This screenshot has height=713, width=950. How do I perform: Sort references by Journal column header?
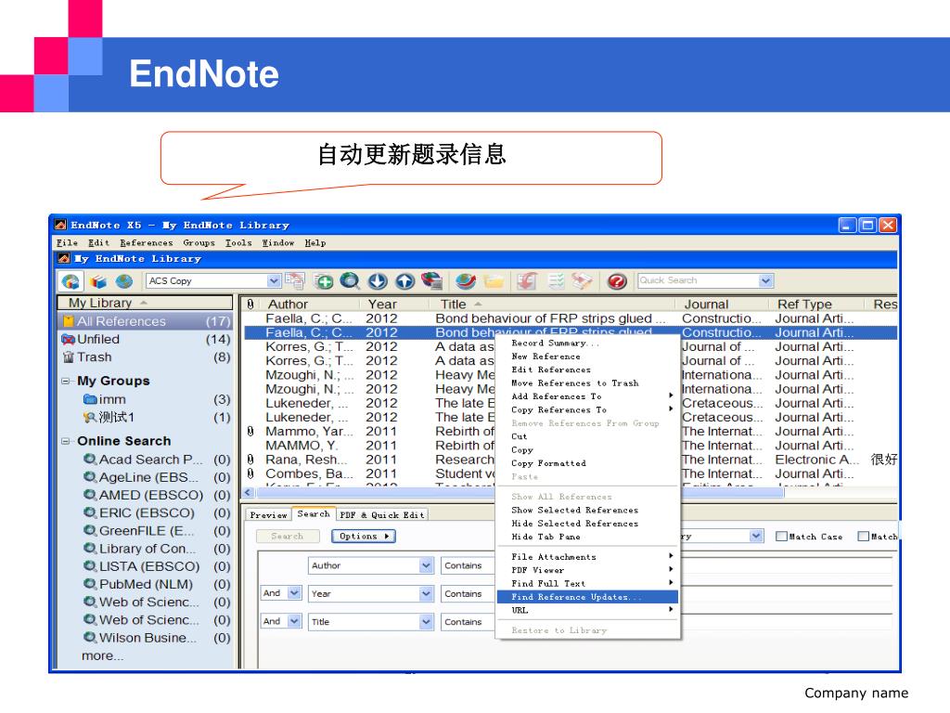(x=706, y=305)
